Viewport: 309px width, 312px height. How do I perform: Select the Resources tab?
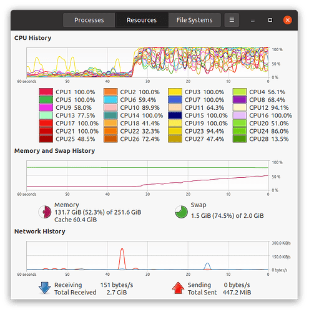point(142,20)
